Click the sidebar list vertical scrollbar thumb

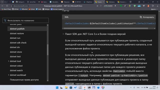coord(48,50)
